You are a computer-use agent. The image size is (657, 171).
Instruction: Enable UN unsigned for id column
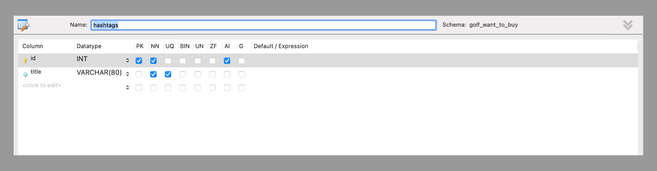pos(198,61)
